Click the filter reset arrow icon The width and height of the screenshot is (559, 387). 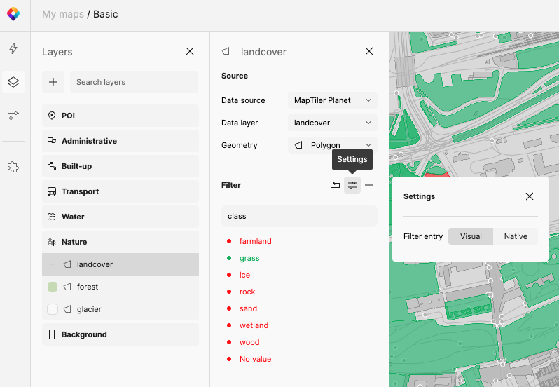(x=336, y=185)
